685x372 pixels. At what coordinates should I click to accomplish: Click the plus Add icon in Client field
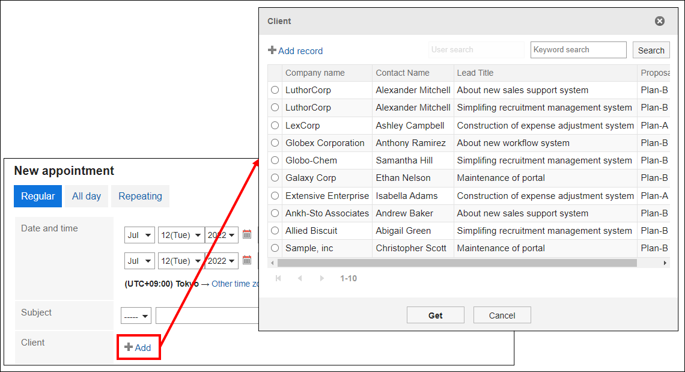127,347
